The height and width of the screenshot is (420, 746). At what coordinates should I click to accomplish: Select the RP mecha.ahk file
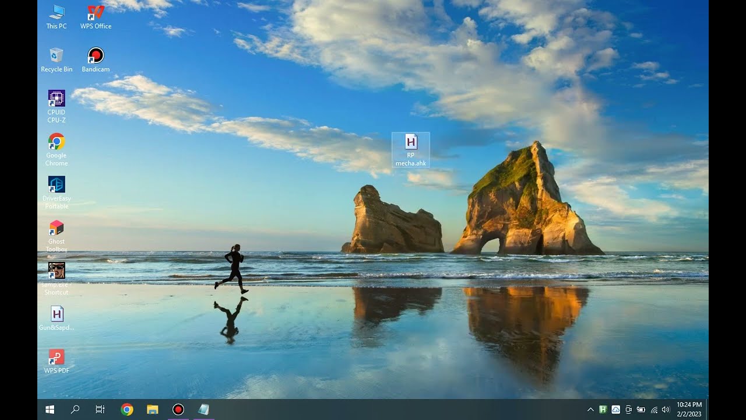(411, 150)
